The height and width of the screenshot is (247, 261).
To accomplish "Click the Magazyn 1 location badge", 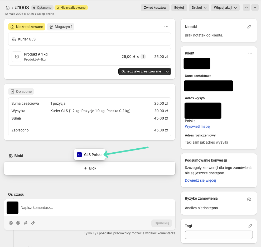I will point(61,27).
